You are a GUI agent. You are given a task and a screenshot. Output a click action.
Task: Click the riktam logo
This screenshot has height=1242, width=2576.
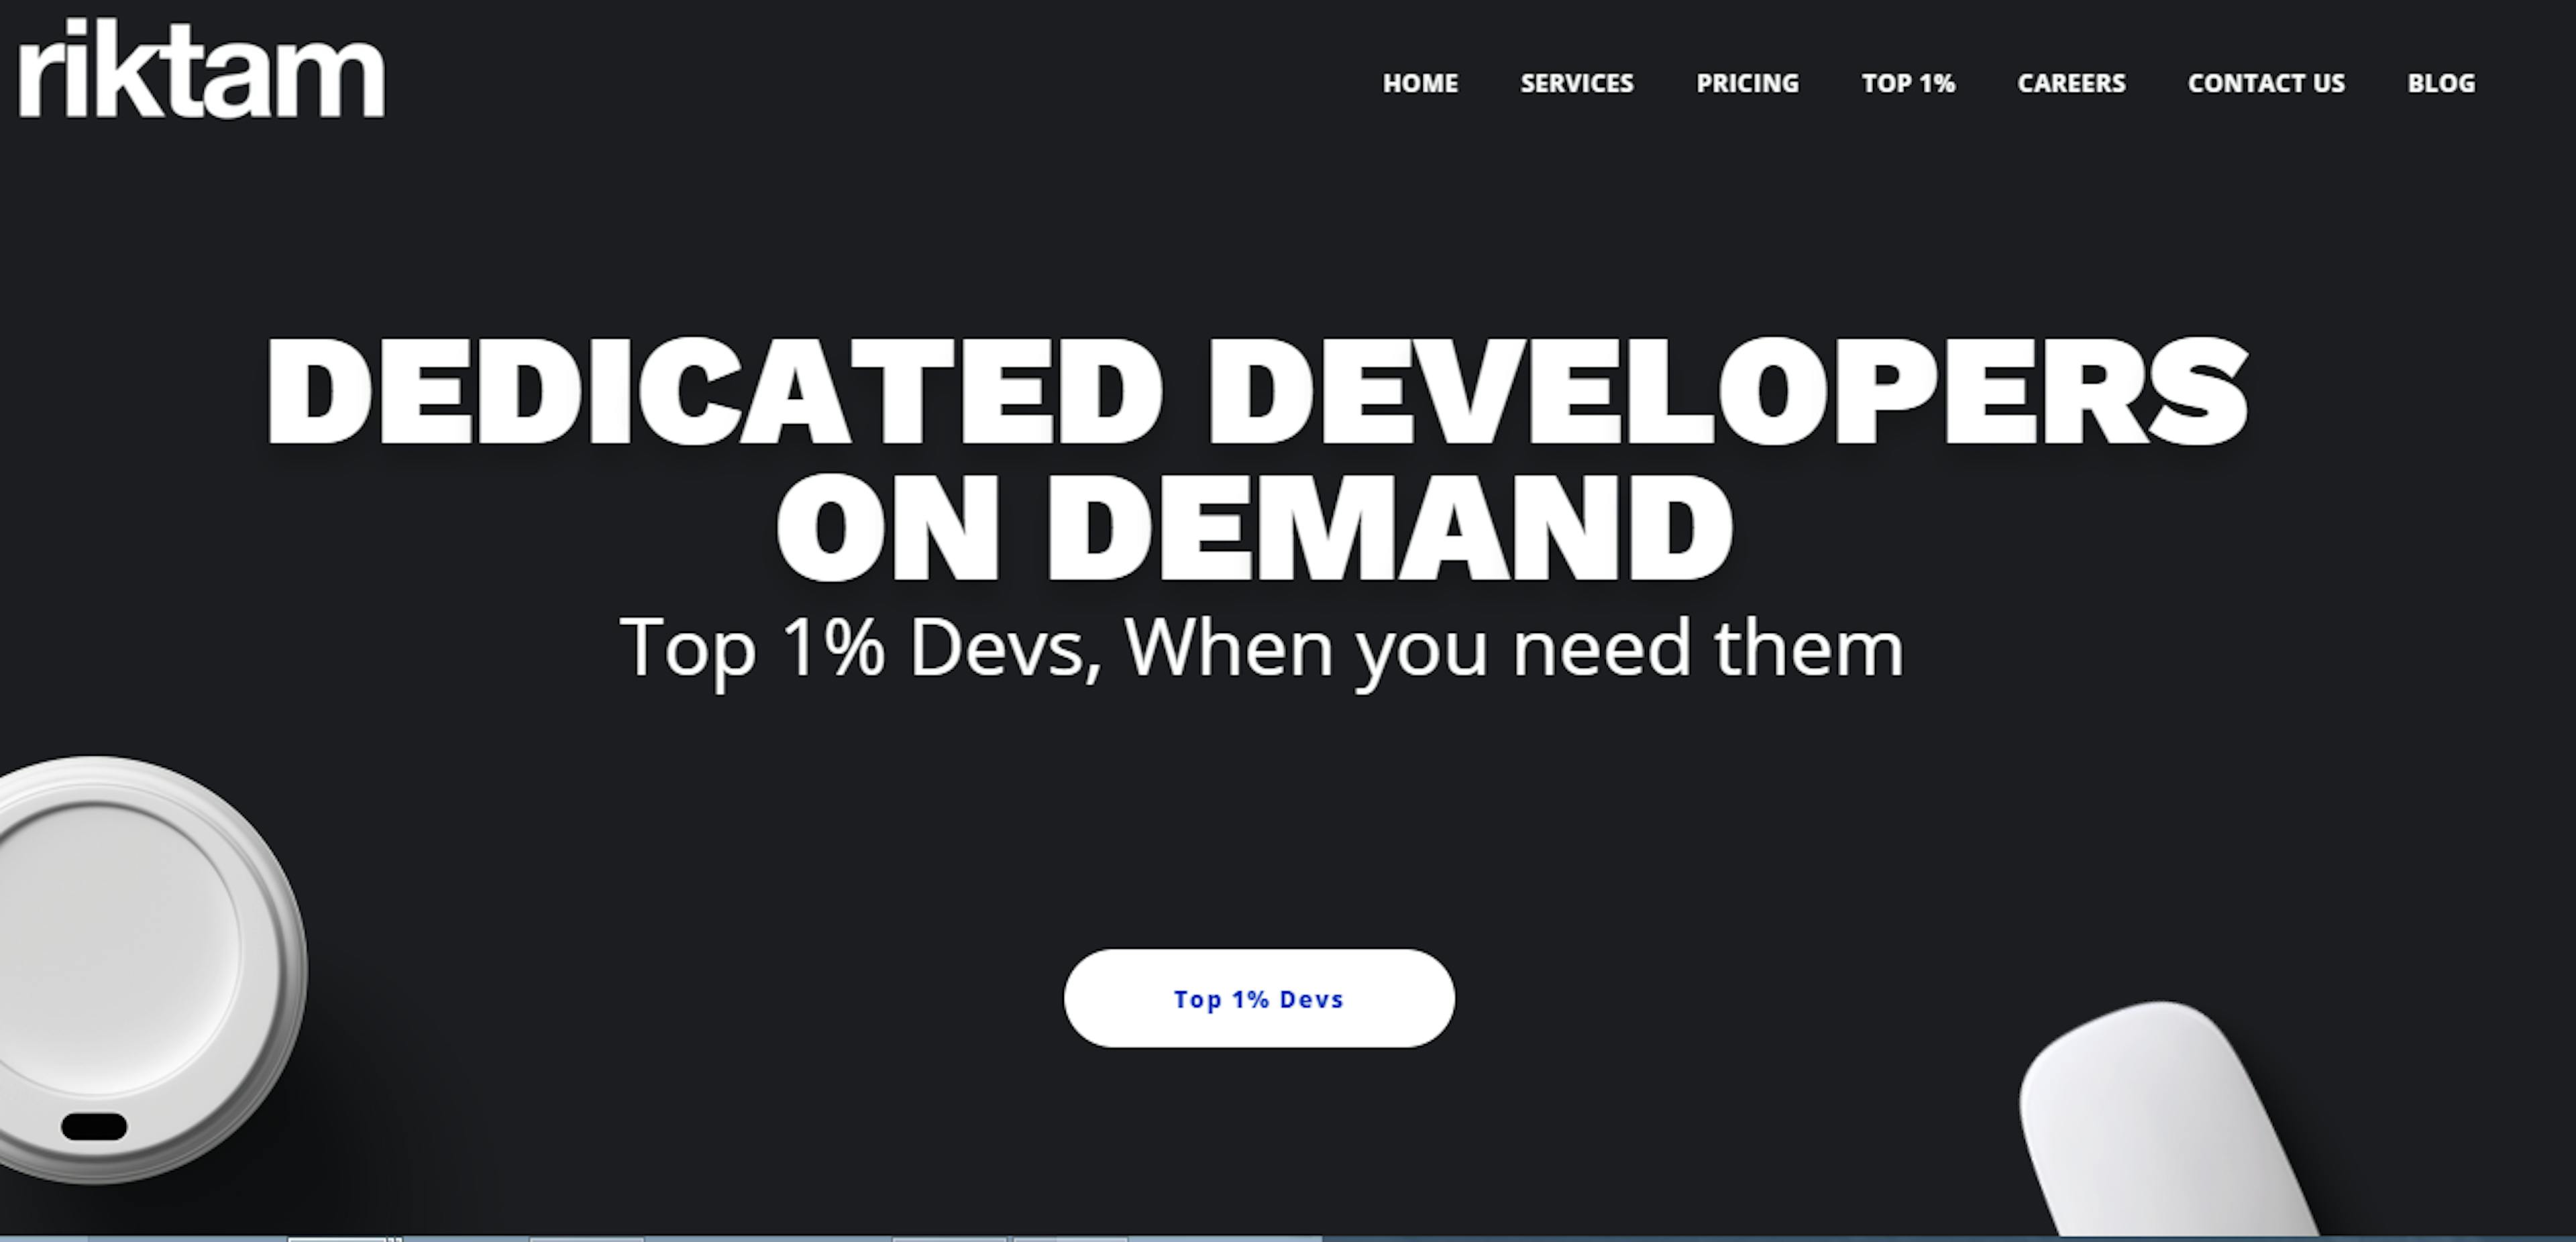coord(201,68)
